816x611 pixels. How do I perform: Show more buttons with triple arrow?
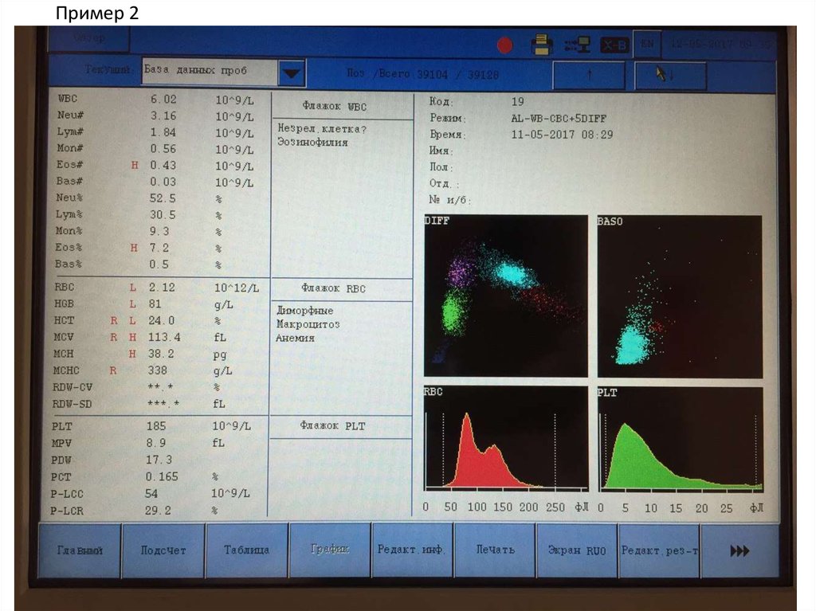[x=739, y=550]
